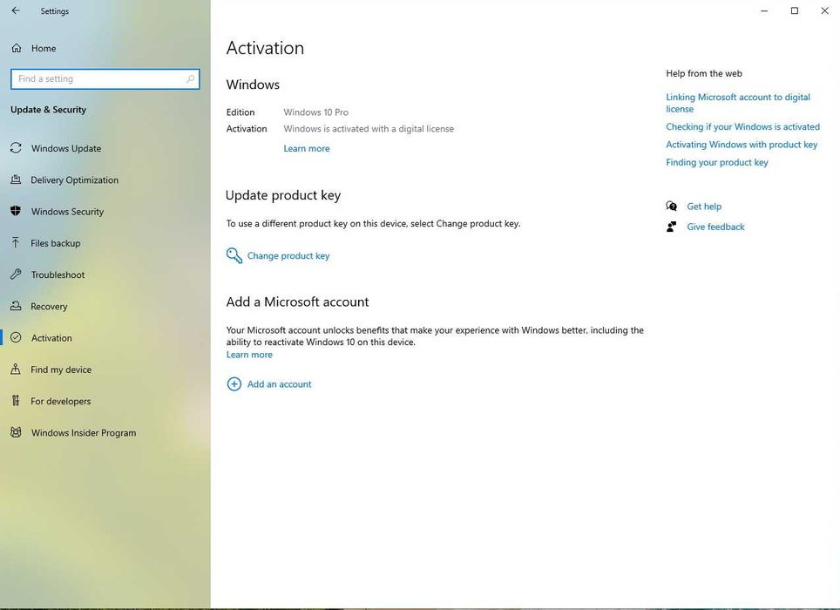The height and width of the screenshot is (610, 840).
Task: Click the Activation checkmark circle icon
Action: point(16,337)
